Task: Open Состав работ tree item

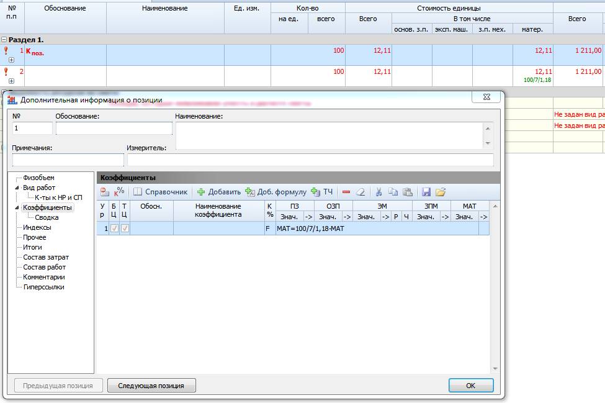Action: tap(45, 267)
